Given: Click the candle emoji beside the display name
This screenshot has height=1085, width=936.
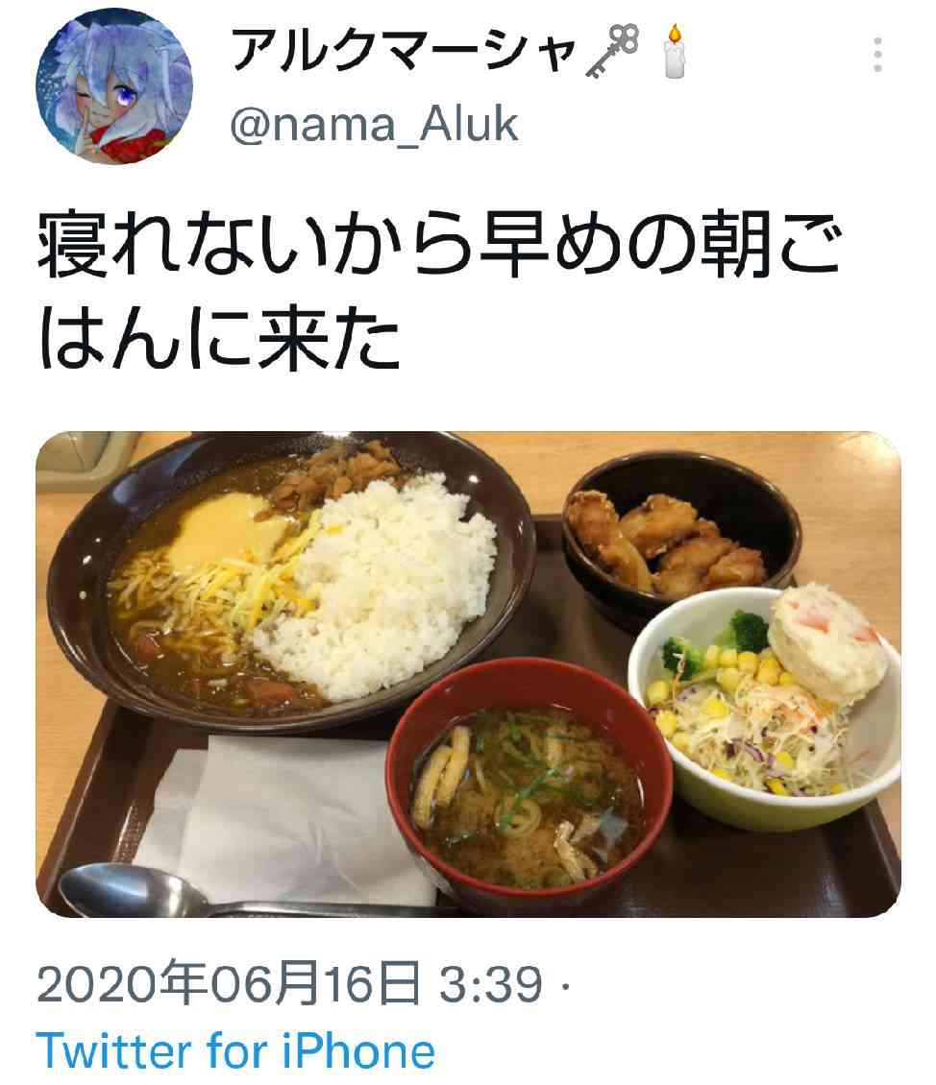Looking at the screenshot, I should click(x=675, y=51).
